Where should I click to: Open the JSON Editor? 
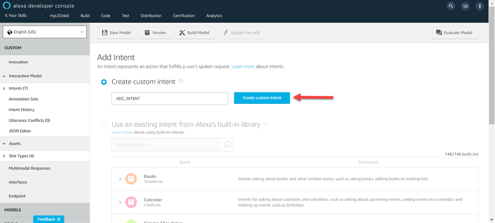pyautogui.click(x=20, y=131)
